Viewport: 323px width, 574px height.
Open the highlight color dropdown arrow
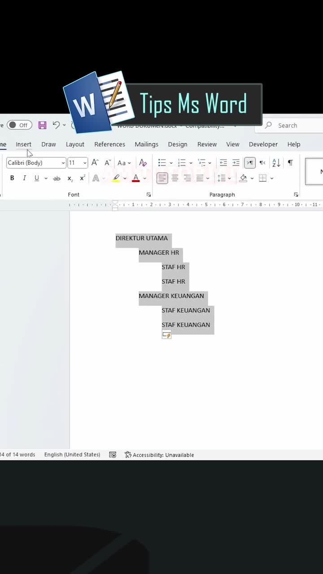125,178
